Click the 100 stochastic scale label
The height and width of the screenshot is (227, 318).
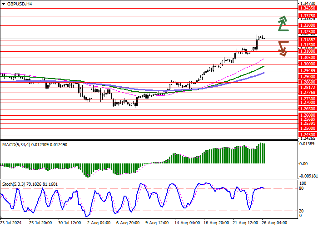point(303,183)
